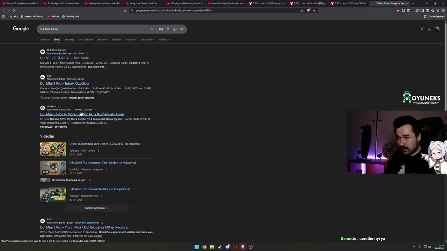Open Brave VPN shield icon
The height and width of the screenshot is (251, 447).
(438, 10)
